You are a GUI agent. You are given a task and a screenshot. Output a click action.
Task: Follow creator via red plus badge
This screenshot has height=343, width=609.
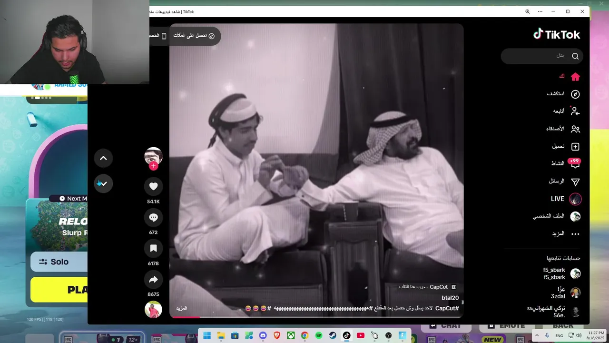pos(153,166)
